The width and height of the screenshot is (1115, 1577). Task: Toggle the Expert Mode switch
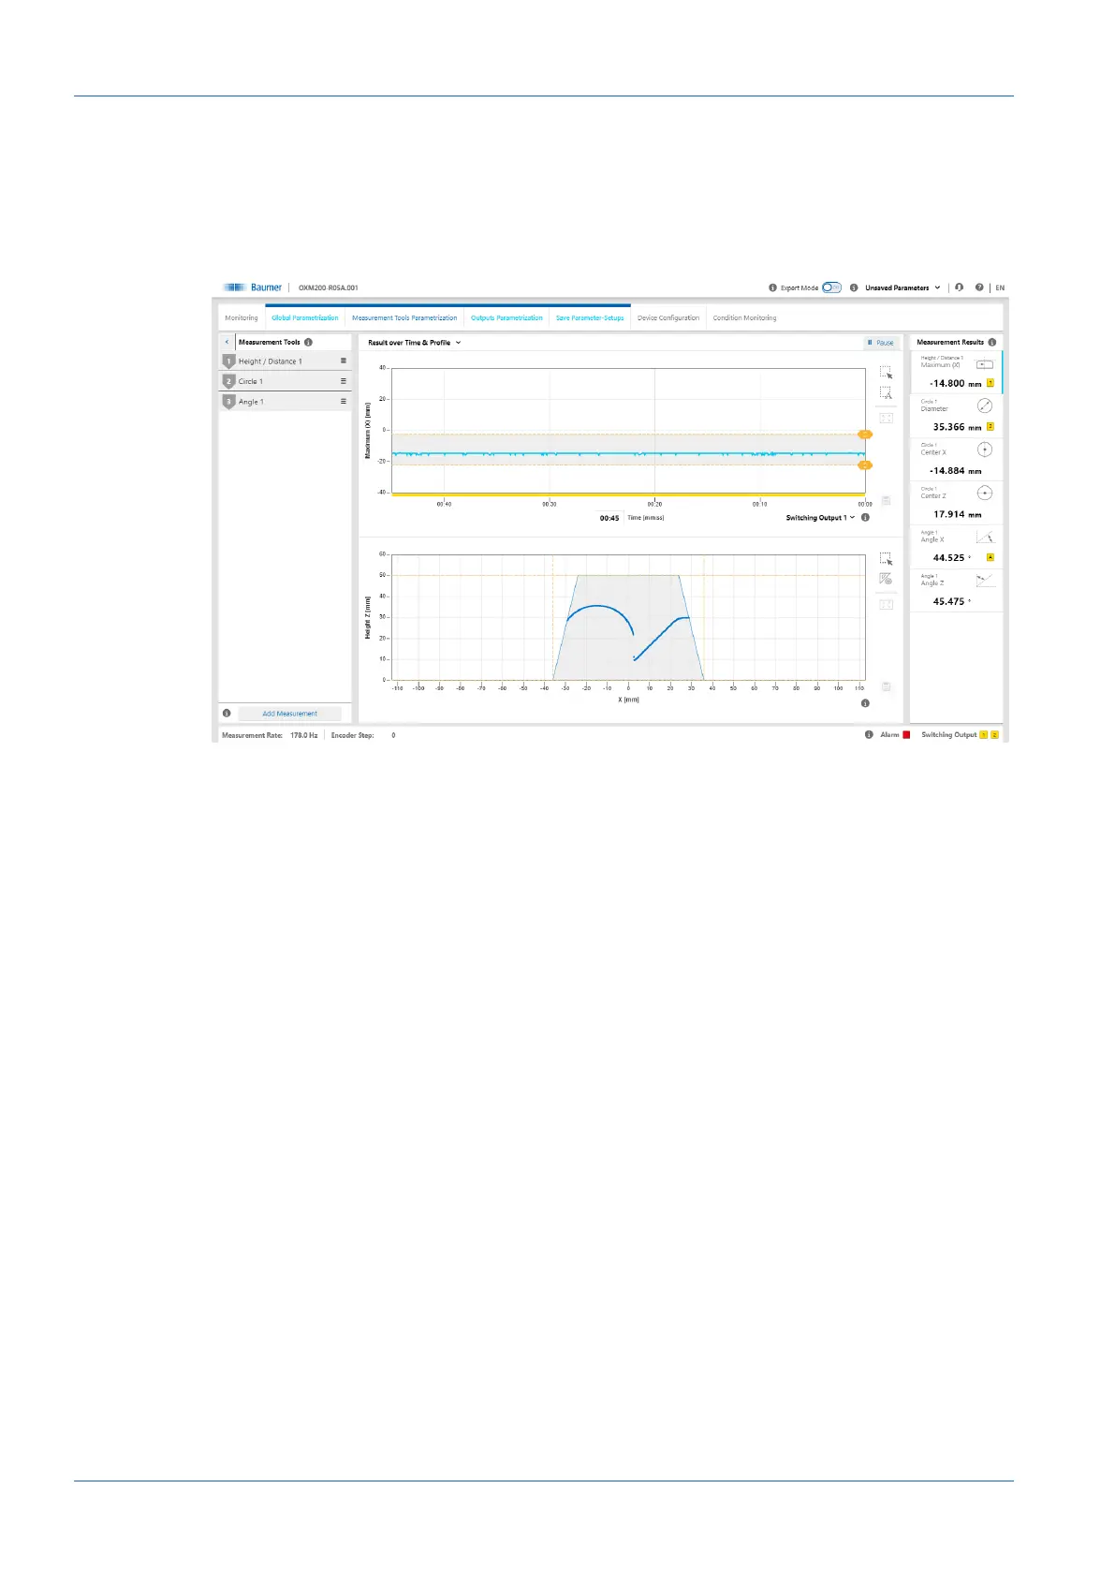(831, 287)
